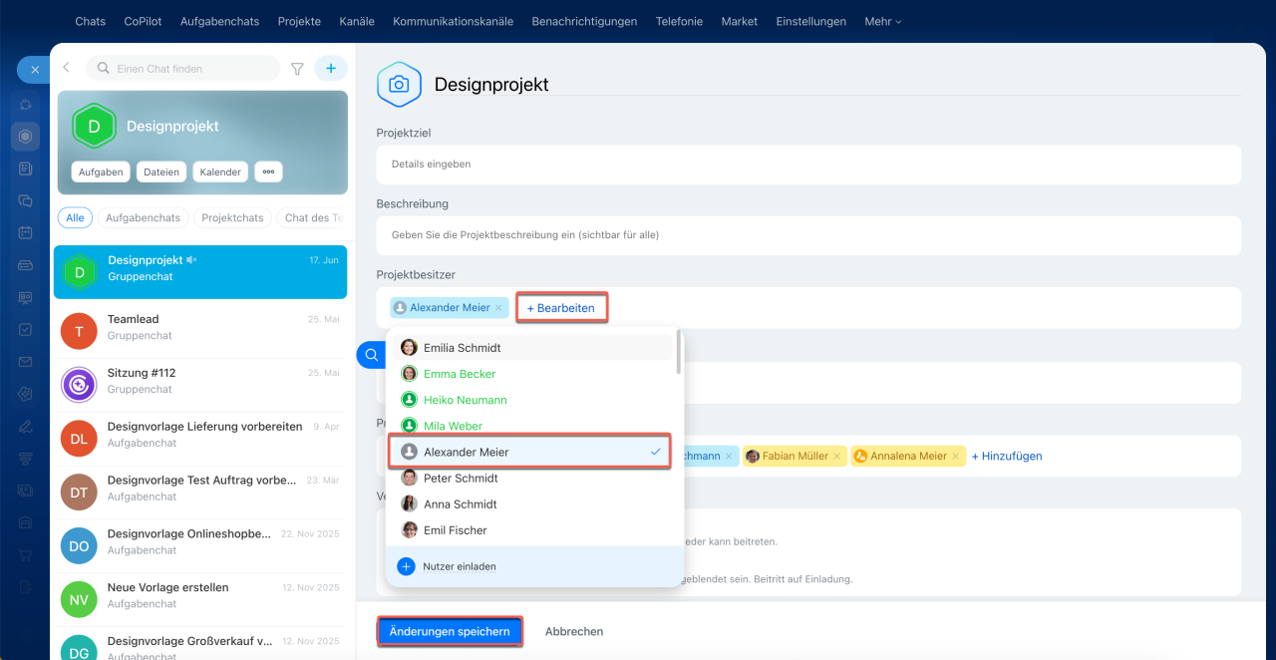This screenshot has width=1276, height=660.
Task: Go back with the left chevron arrow
Action: (67, 68)
